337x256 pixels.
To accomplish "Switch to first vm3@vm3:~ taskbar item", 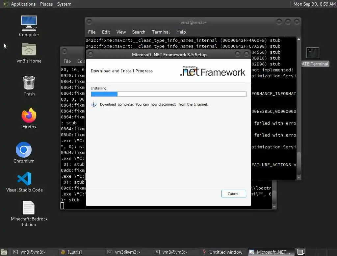I will click(x=30, y=252).
